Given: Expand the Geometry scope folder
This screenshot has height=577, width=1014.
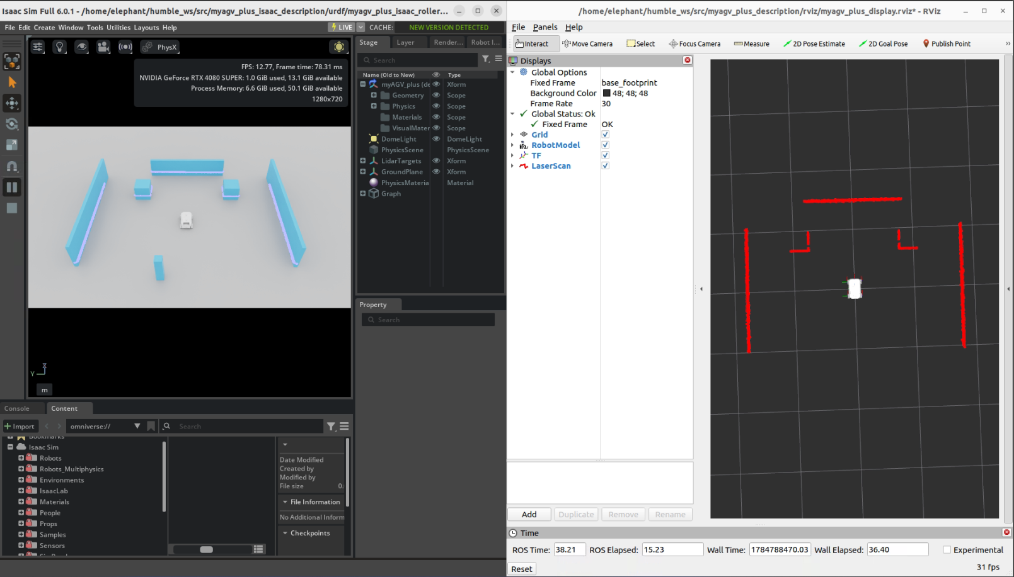Looking at the screenshot, I should pos(374,96).
